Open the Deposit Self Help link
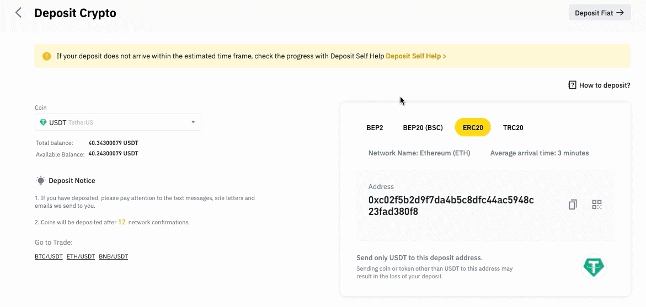 coord(416,56)
